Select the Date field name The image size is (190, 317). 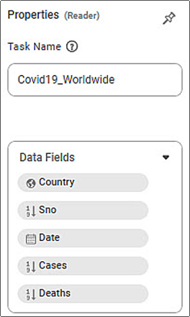pos(49,238)
